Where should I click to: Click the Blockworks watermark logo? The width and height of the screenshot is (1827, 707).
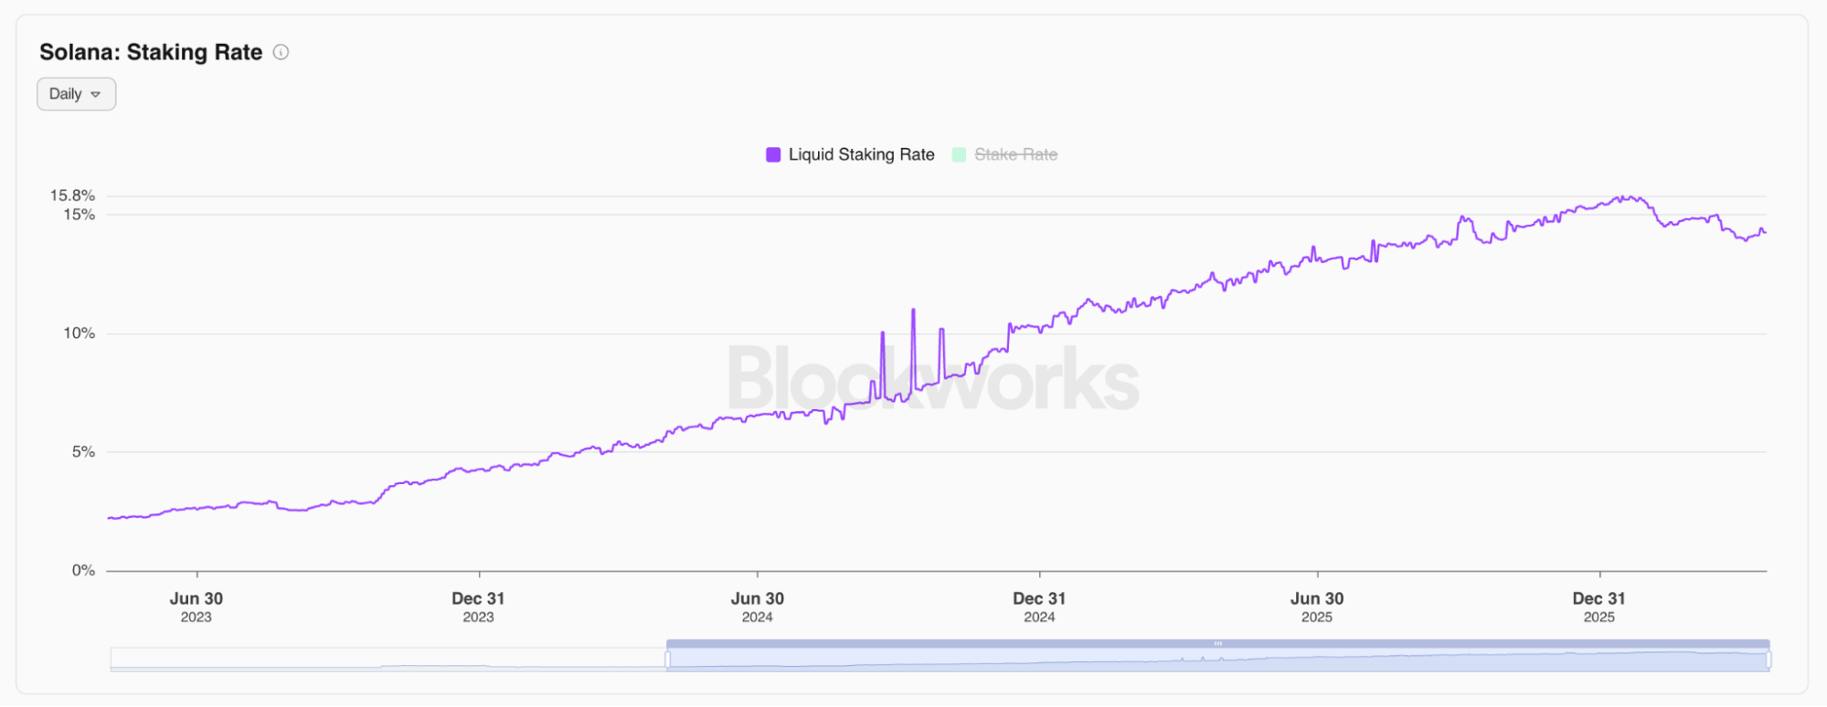933,379
